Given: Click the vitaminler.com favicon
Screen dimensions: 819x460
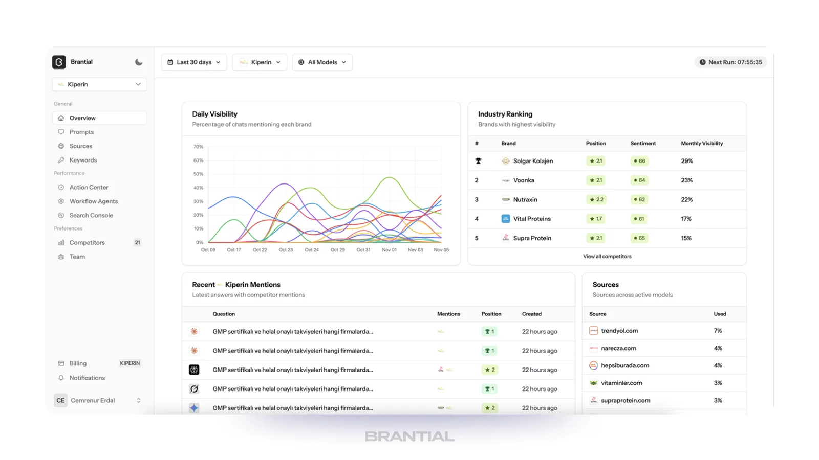Looking at the screenshot, I should click(593, 383).
